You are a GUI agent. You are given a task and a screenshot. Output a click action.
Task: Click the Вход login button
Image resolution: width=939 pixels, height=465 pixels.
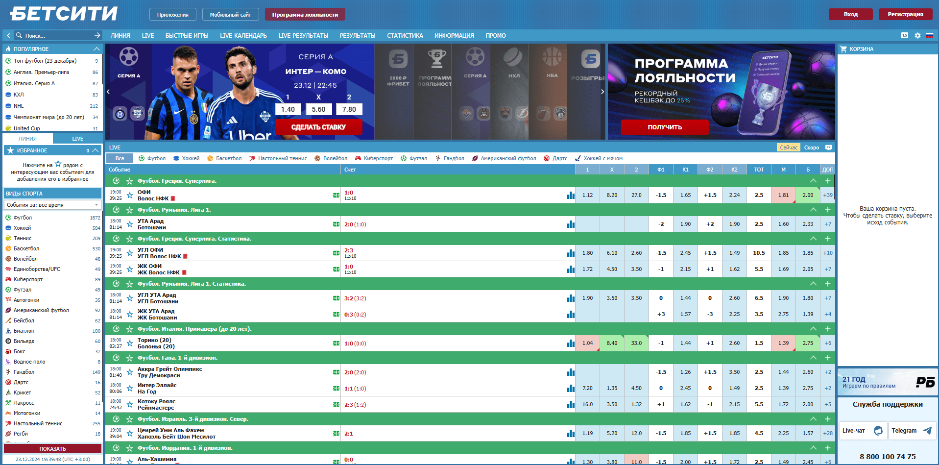click(850, 14)
